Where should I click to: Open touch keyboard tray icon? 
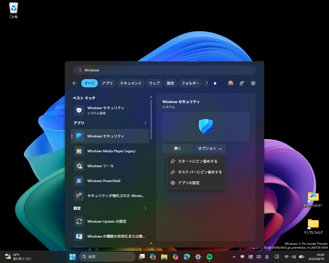click(x=259, y=257)
